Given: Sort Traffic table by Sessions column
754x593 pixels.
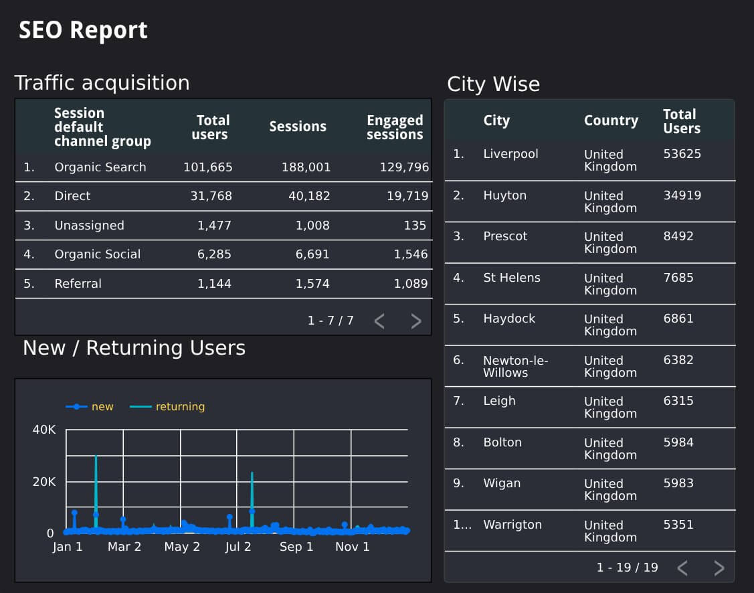Looking at the screenshot, I should tap(298, 126).
